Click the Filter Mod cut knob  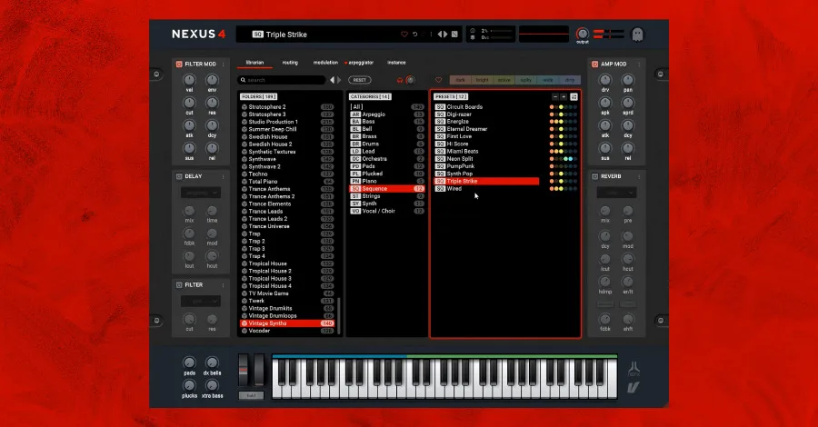[x=189, y=103]
